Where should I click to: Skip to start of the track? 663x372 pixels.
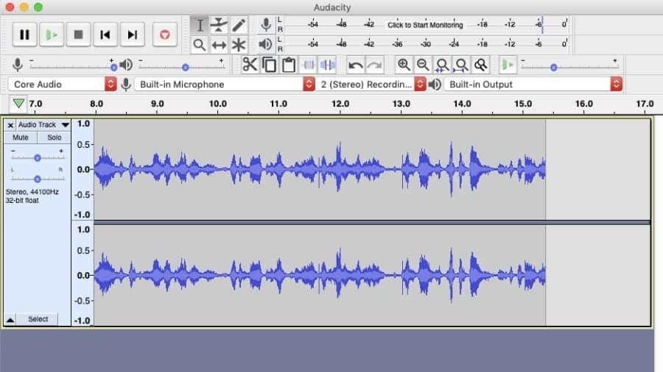pos(105,35)
